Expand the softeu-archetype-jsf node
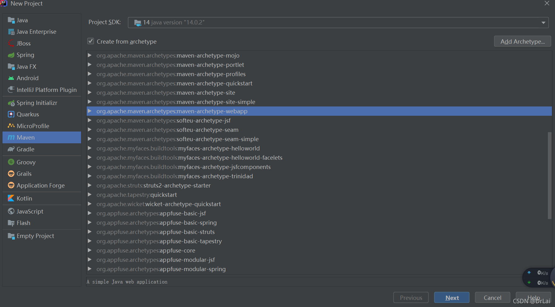The height and width of the screenshot is (307, 555). tap(90, 120)
